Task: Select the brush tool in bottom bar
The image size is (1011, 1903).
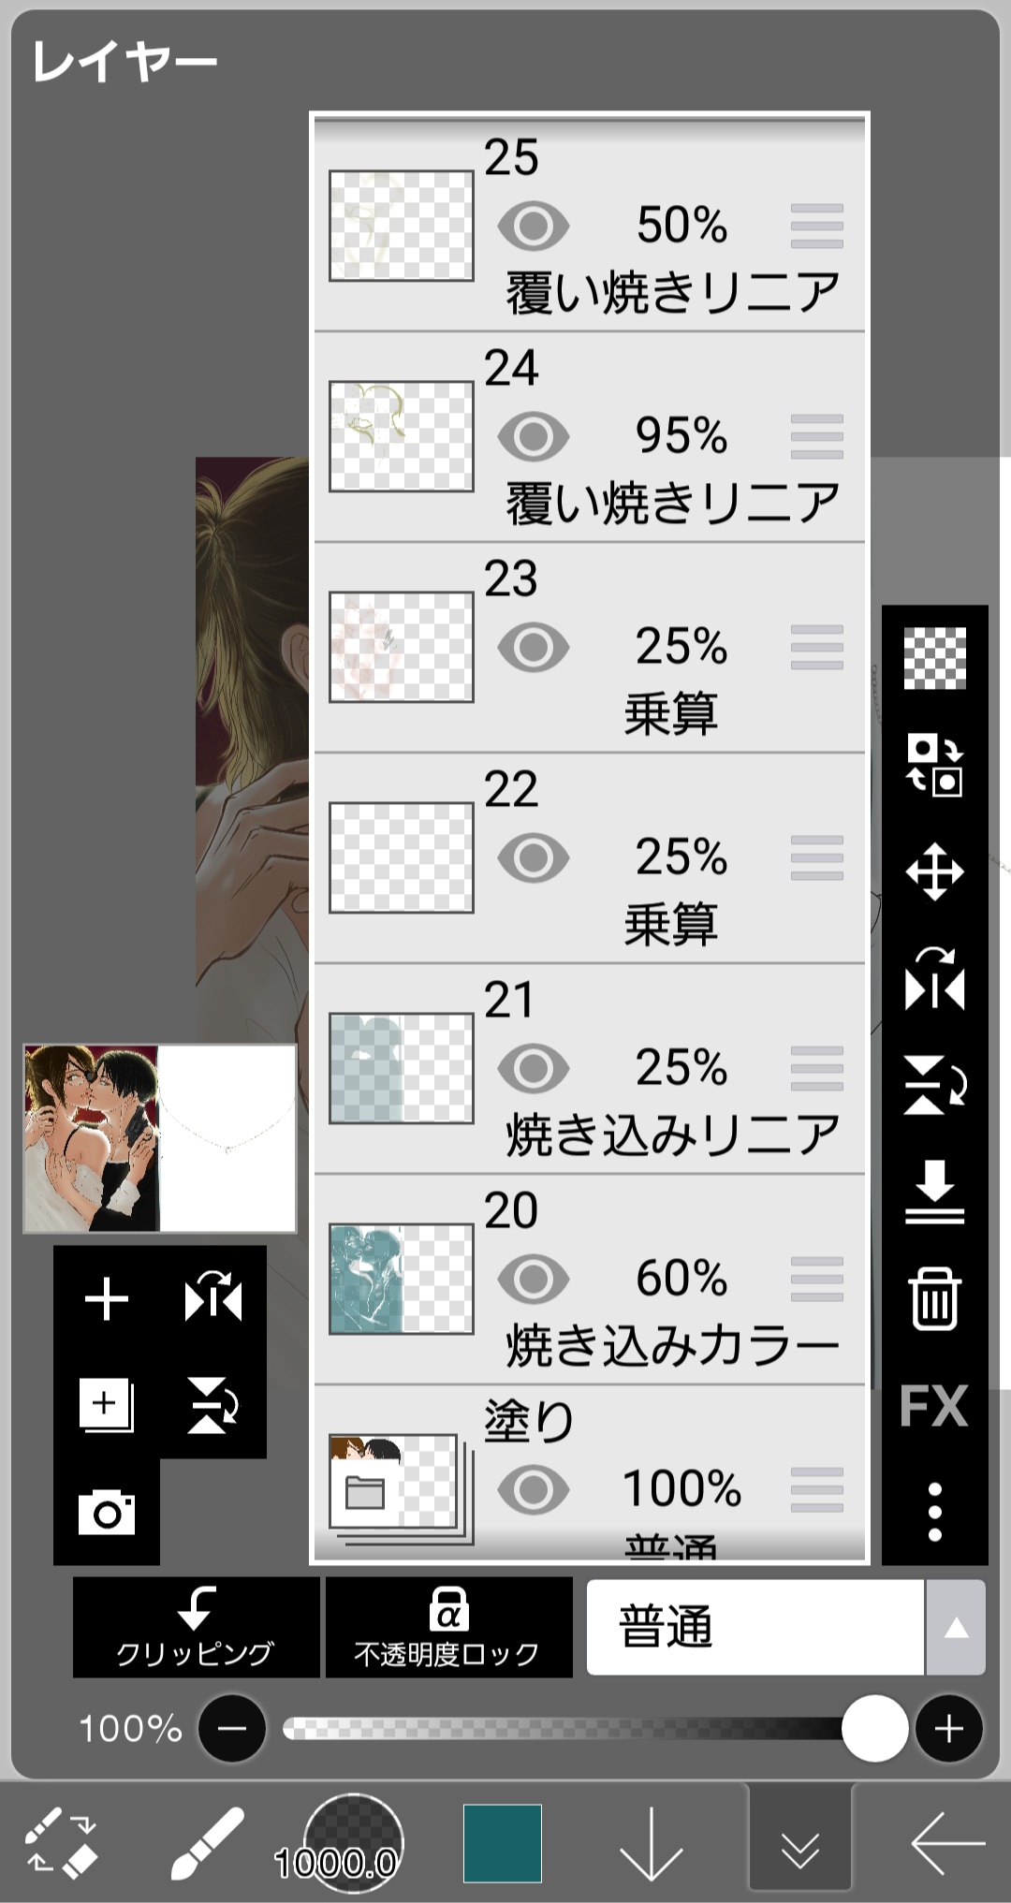Action: tap(208, 1842)
